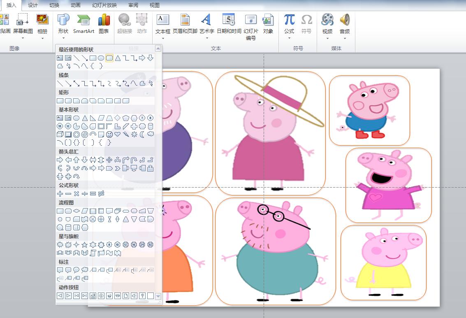Select the sun shape in basic shapes

(x=134, y=135)
